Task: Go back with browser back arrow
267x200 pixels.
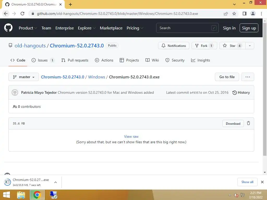Action: [6, 14]
